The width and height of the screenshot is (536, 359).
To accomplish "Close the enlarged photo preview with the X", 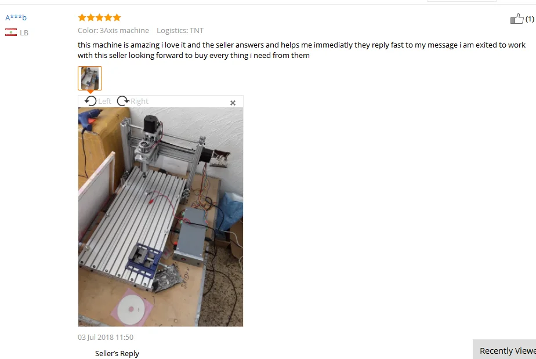I will click(233, 103).
